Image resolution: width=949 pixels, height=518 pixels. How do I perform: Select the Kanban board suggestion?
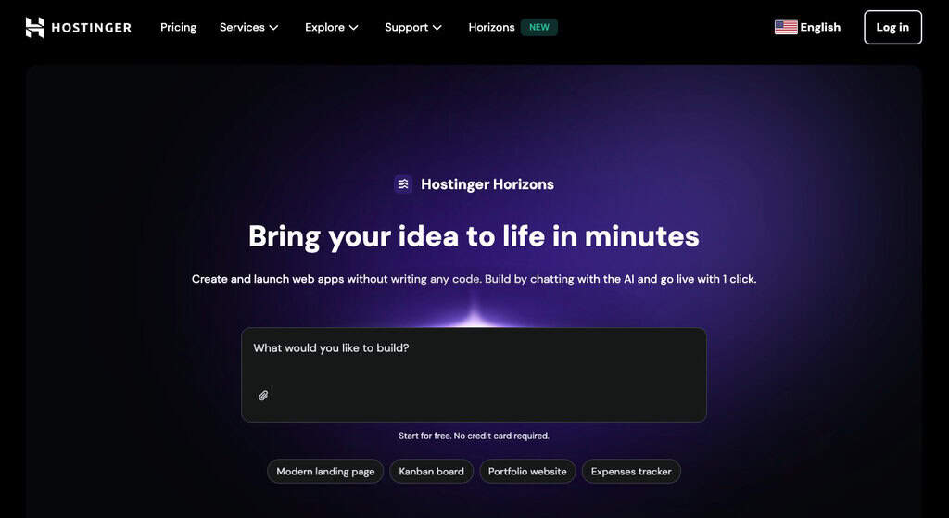click(x=432, y=472)
